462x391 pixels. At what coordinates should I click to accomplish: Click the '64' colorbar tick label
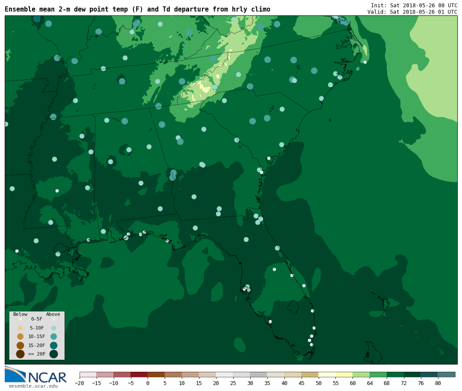[x=370, y=383]
